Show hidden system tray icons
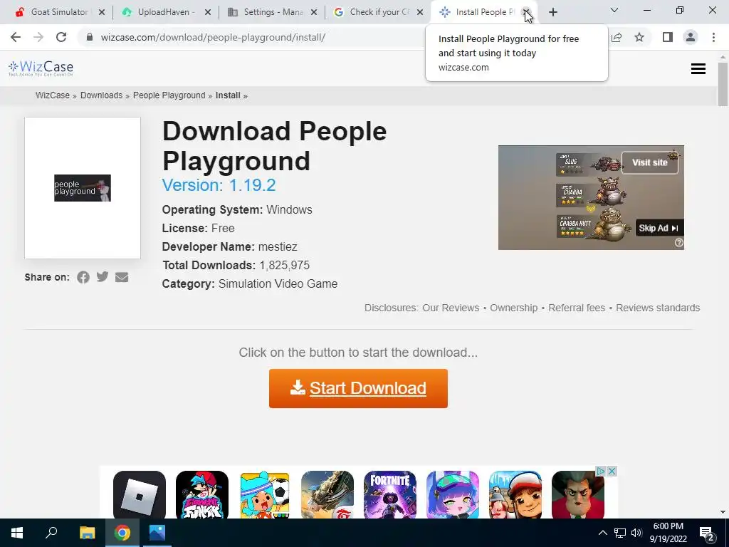The height and width of the screenshot is (547, 729). point(602,533)
